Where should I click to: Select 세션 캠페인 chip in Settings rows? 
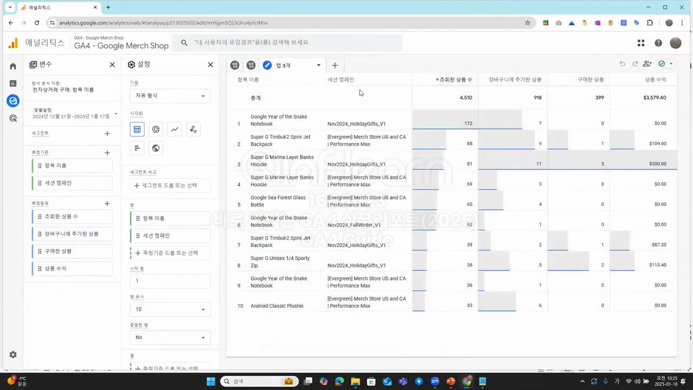click(x=170, y=236)
